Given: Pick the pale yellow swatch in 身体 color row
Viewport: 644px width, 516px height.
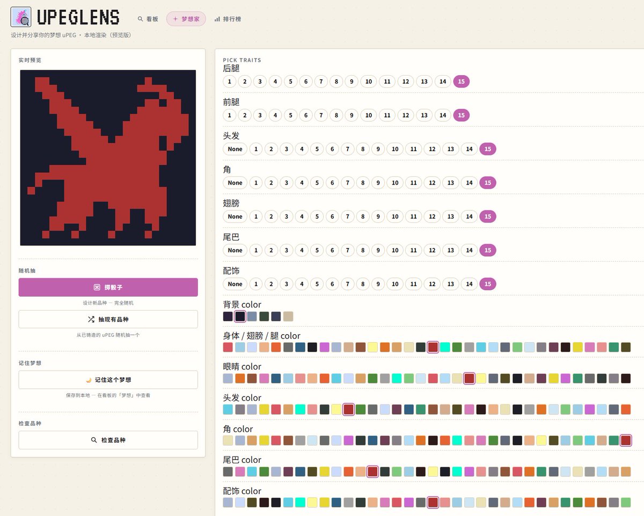Looking at the screenshot, I should (x=372, y=347).
